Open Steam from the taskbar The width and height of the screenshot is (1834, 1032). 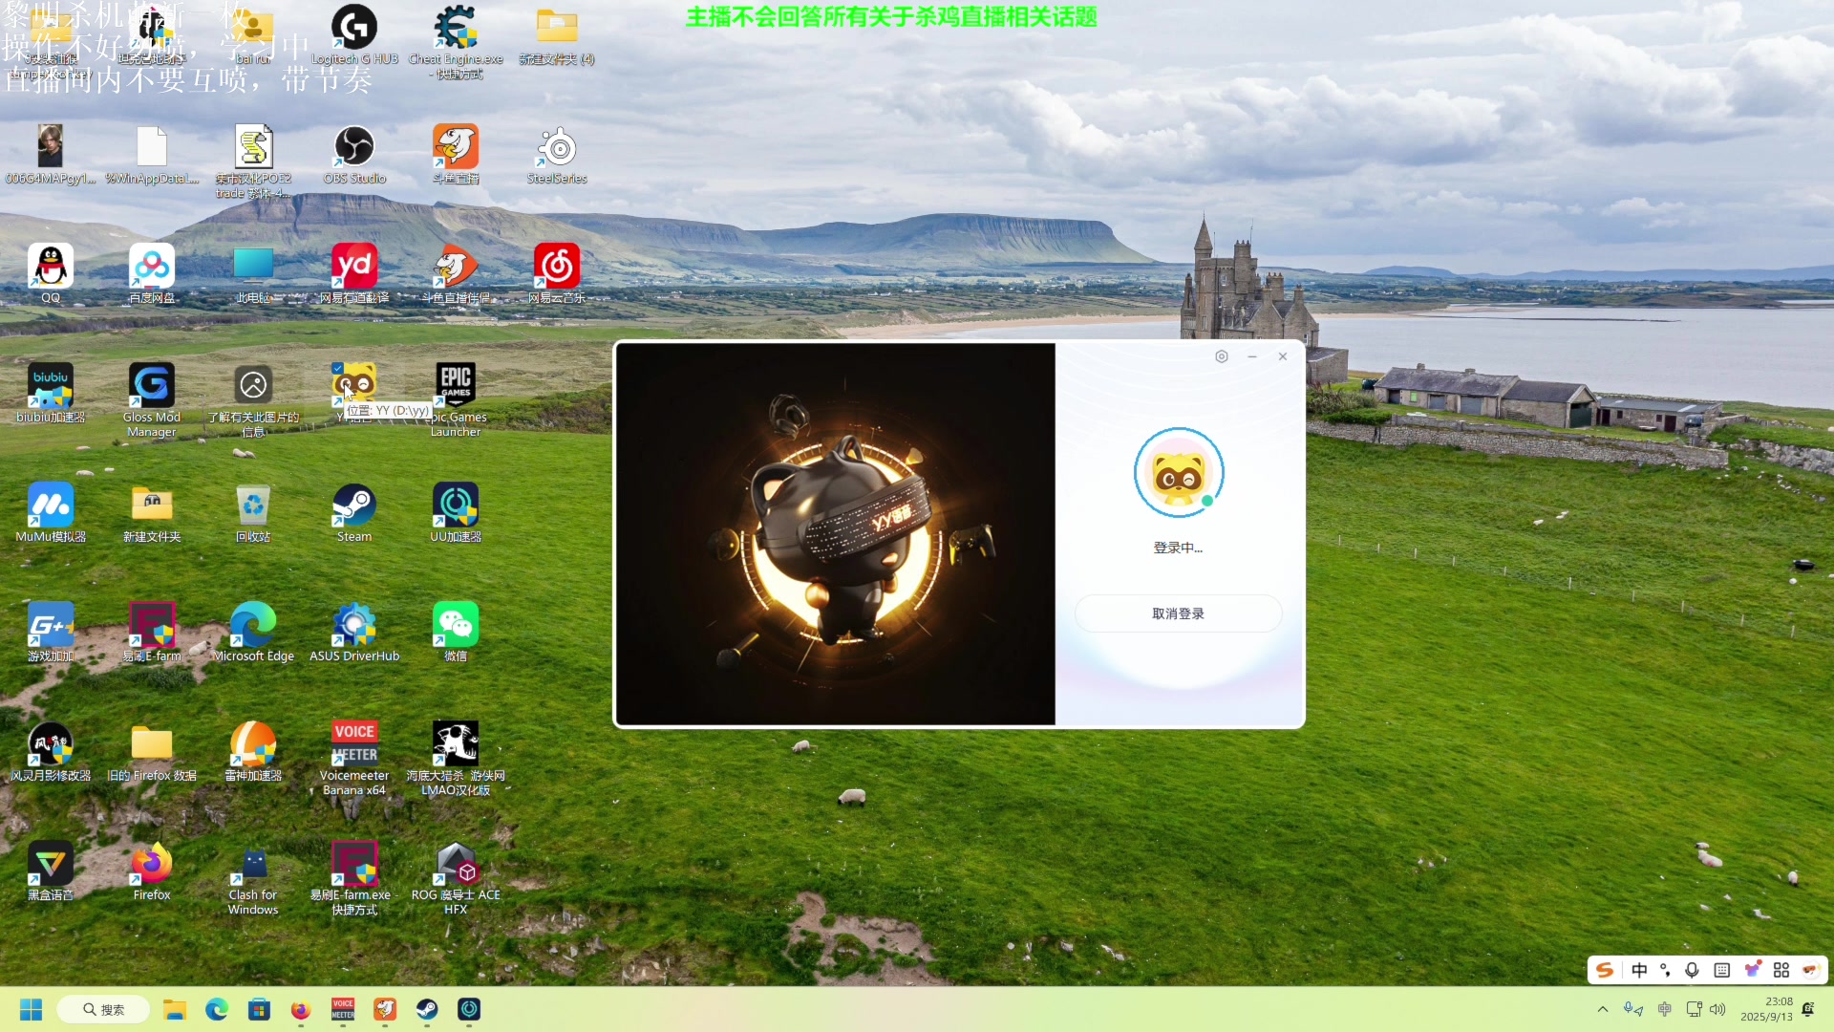pos(427,1009)
